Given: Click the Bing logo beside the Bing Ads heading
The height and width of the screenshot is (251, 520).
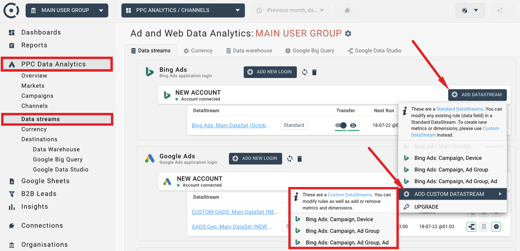Looking at the screenshot, I should tap(149, 72).
